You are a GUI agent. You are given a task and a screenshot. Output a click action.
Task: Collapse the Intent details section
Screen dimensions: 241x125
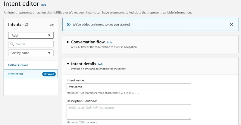click(x=68, y=64)
